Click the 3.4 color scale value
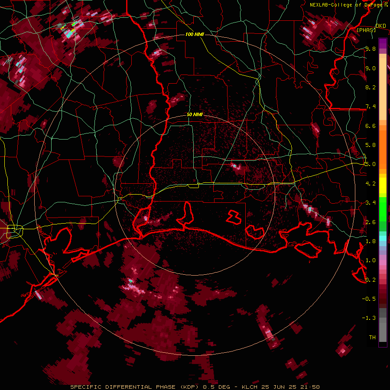390x390 pixels. point(370,203)
